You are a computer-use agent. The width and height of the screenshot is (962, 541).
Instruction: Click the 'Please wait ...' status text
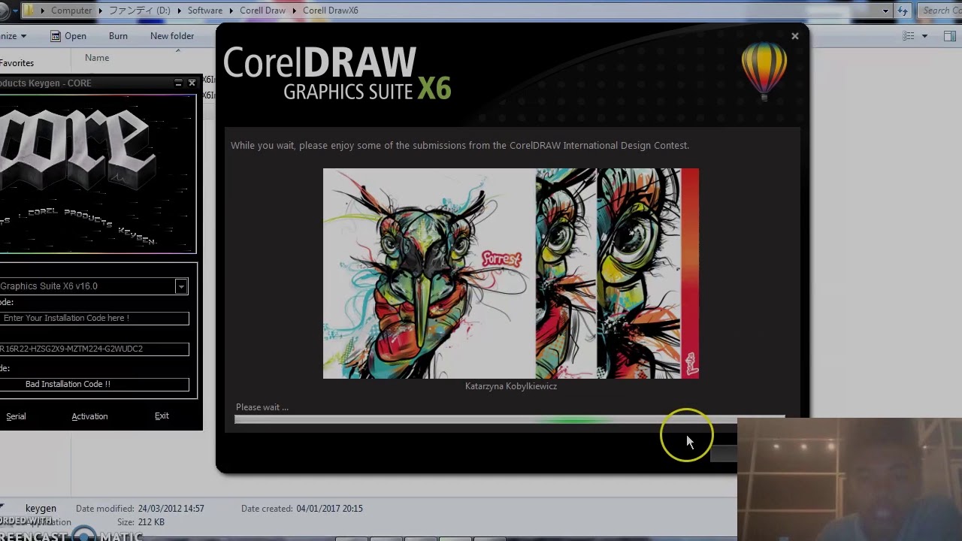pos(262,407)
